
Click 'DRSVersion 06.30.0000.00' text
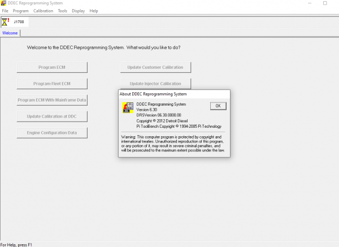pos(159,115)
